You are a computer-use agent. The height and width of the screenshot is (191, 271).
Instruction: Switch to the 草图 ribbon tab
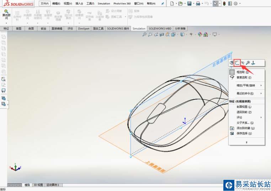coord(18,28)
